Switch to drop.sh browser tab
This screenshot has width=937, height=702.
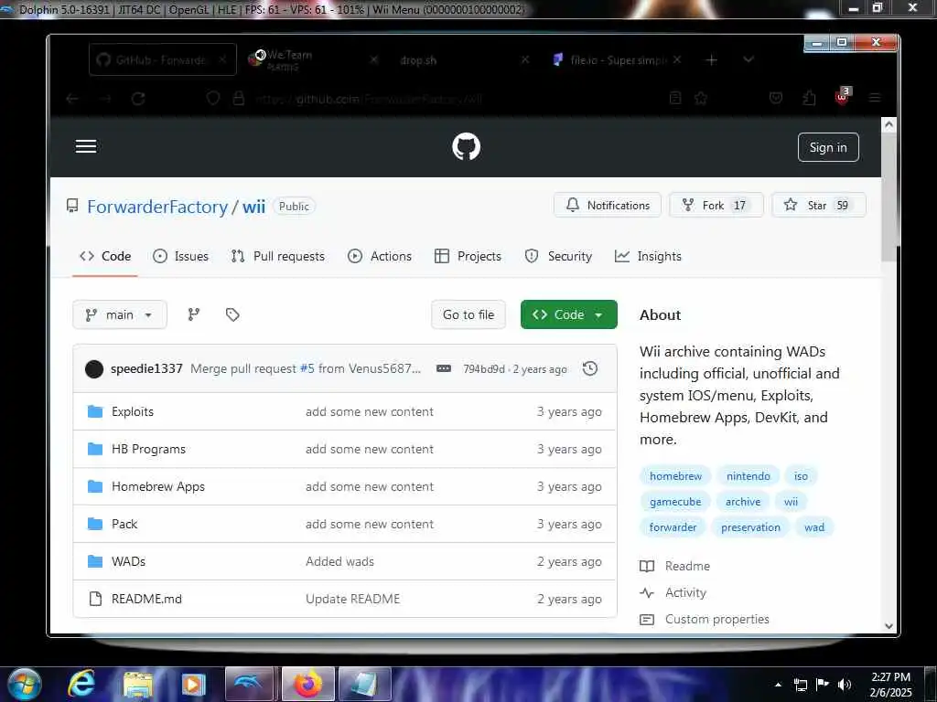[x=458, y=59]
